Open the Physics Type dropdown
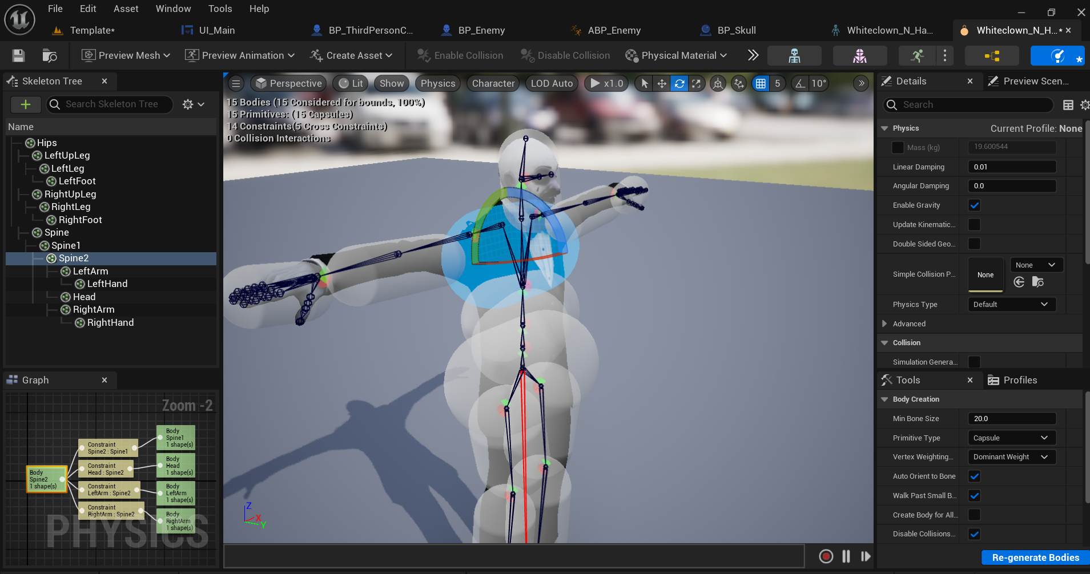 click(x=1011, y=305)
